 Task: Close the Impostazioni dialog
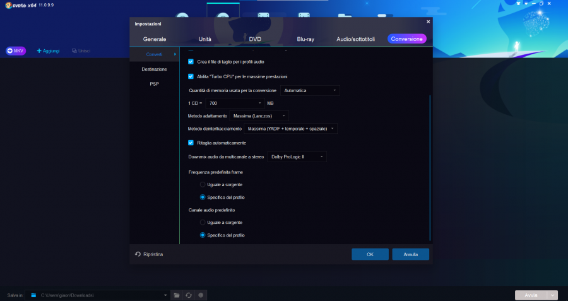coord(428,21)
